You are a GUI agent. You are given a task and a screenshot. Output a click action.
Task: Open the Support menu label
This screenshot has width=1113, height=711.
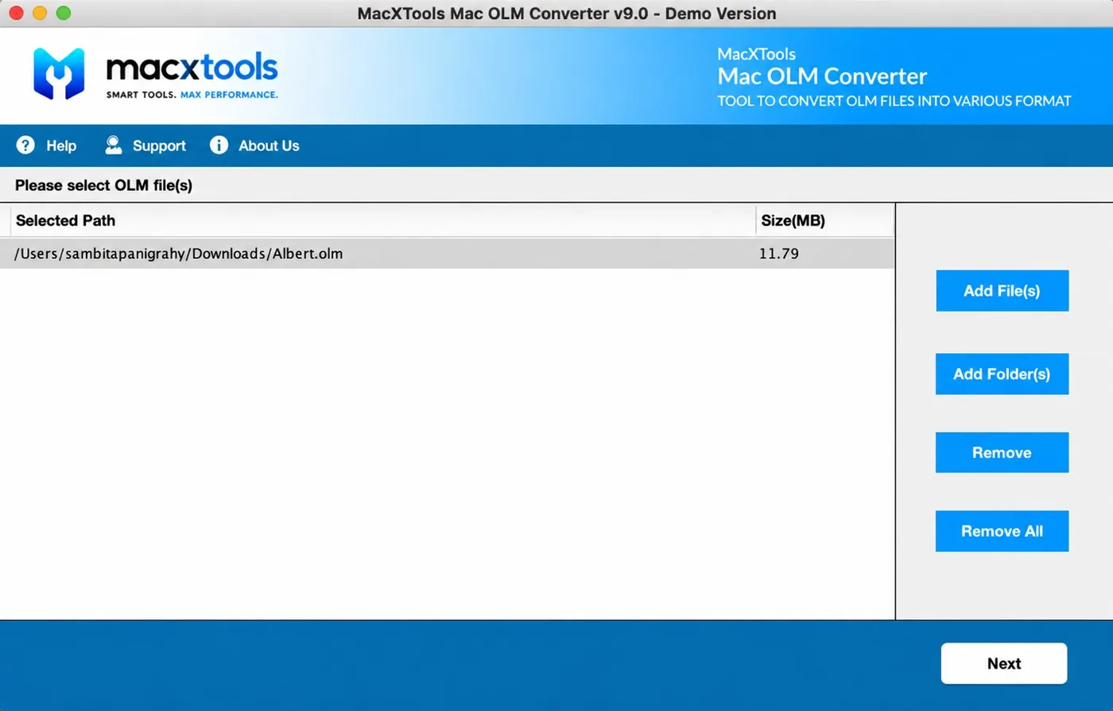click(x=159, y=146)
